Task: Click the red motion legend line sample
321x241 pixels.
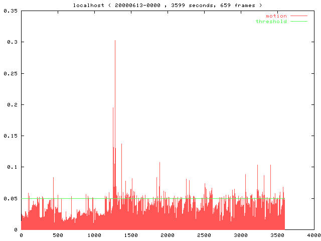Action: point(298,16)
